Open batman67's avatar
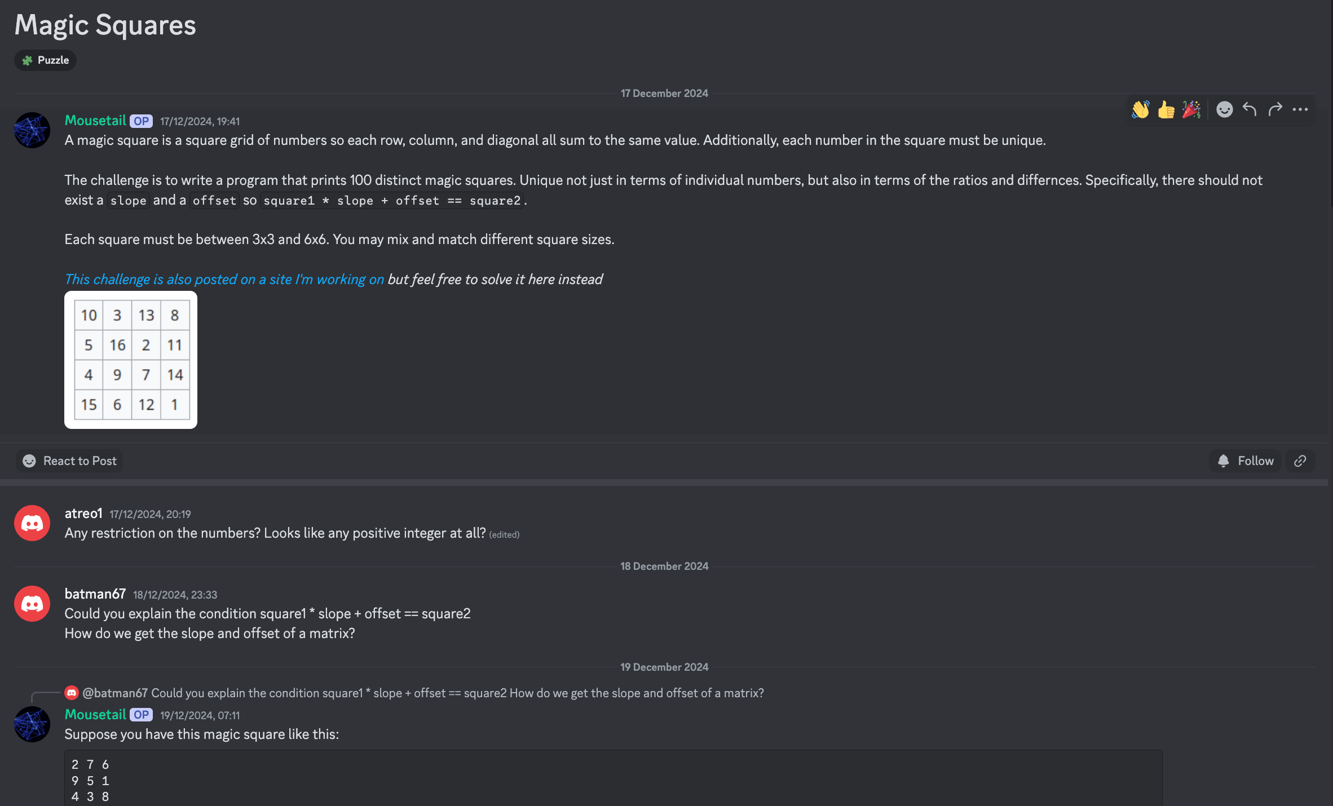The height and width of the screenshot is (806, 1333). pos(32,604)
